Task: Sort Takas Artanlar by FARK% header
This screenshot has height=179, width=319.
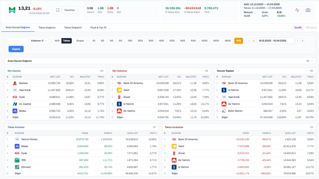Action: tap(108, 133)
